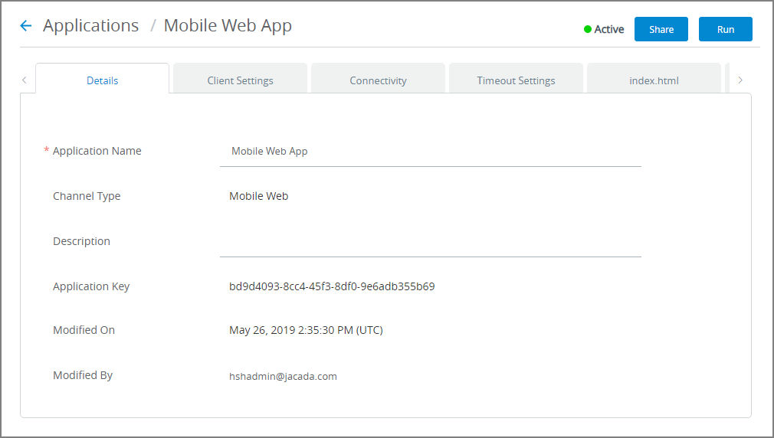
Task: Click the back arrow next to Applications
Action: [x=25, y=25]
